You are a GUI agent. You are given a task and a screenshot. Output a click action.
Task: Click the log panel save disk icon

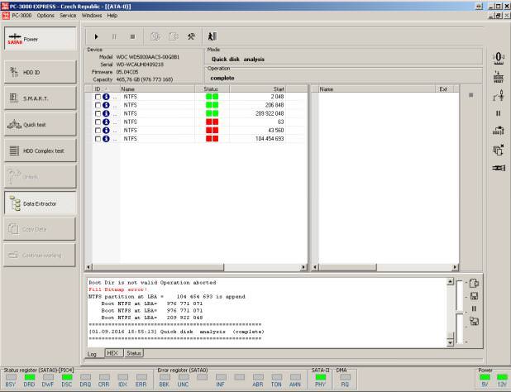coord(474,296)
